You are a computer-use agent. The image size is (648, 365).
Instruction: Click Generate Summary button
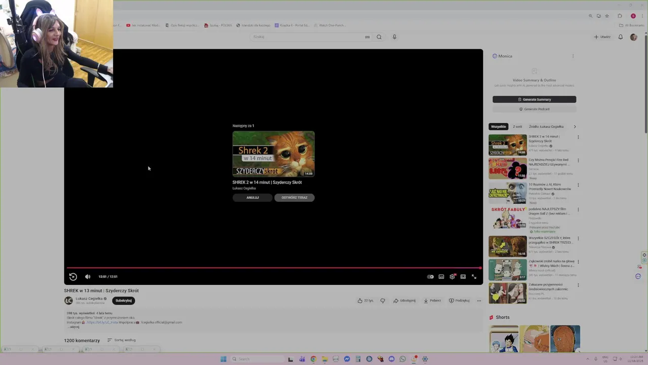(x=534, y=99)
